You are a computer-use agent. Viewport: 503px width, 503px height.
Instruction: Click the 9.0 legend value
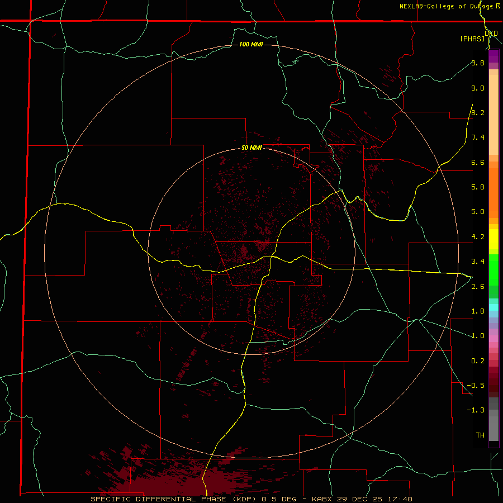478,88
